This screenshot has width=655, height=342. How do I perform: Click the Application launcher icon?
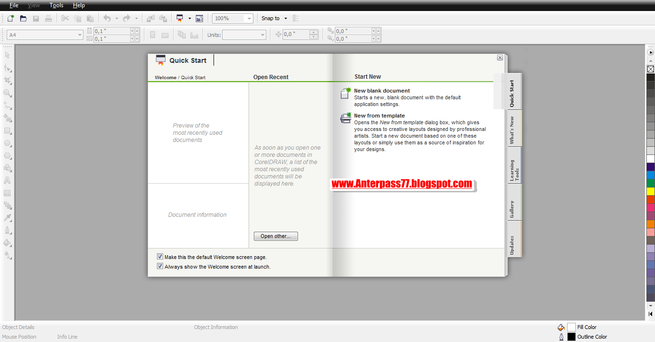pyautogui.click(x=180, y=18)
